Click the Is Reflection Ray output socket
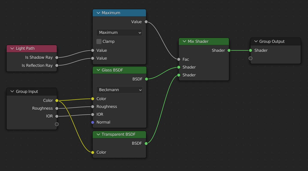The height and width of the screenshot is (171, 308). (x=57, y=65)
